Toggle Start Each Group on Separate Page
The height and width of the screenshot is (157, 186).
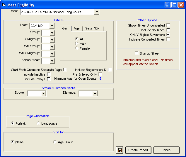[x=65, y=70]
